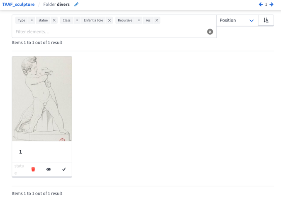
Task: Click the "Enfant à l'oie" filter value tag
Action: pos(93,20)
